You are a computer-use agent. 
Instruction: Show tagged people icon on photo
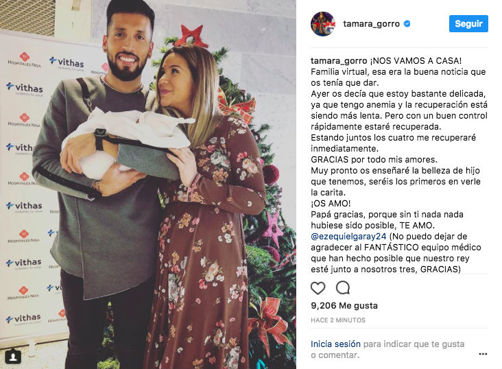click(13, 357)
